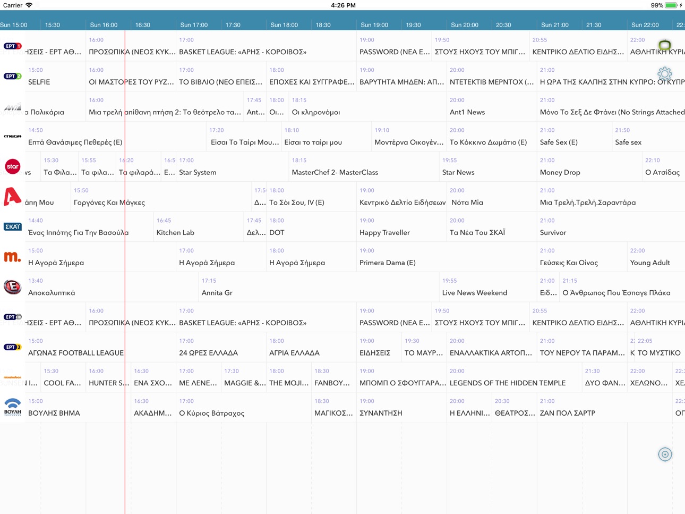Image resolution: width=685 pixels, height=514 pixels.
Task: Open the ERT3 channel logo
Action: (x=12, y=348)
